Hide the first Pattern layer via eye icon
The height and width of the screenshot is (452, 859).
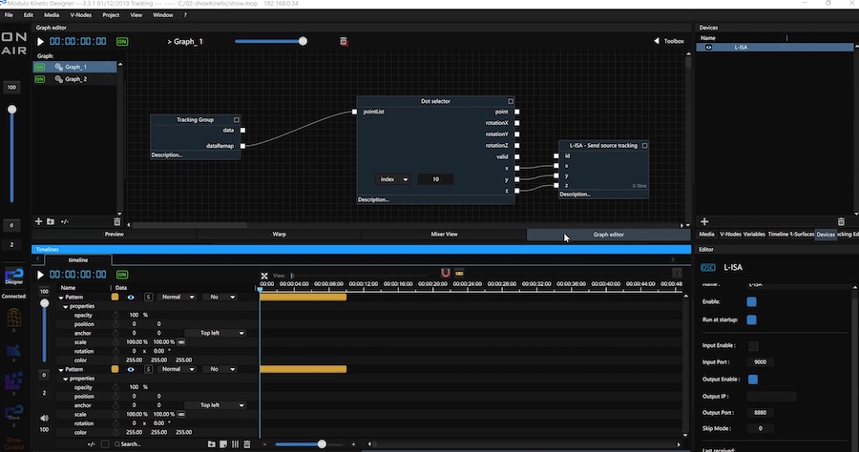point(130,297)
